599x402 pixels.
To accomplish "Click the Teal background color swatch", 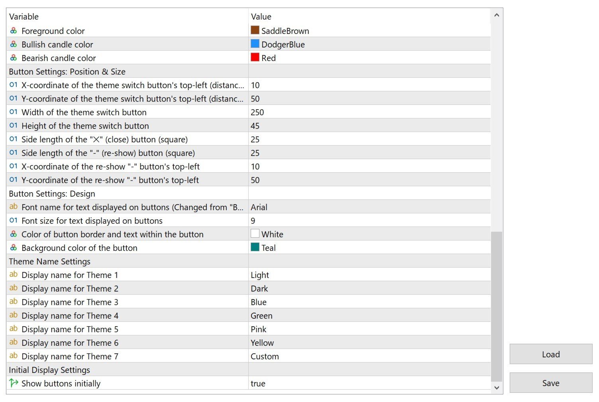I will [255, 247].
